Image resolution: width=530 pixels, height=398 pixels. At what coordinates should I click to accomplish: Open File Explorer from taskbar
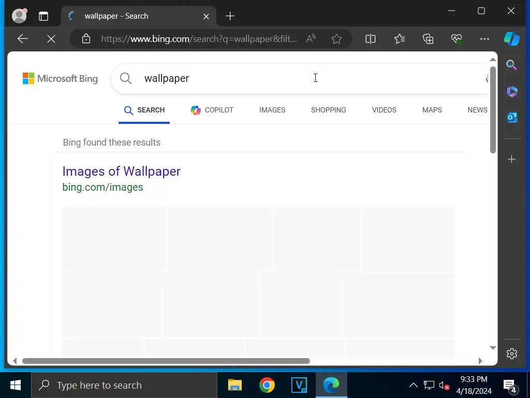coord(235,385)
